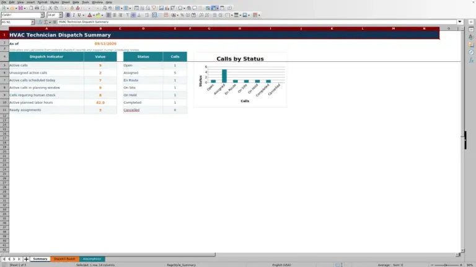Format as Percent icon
This screenshot has width=476, height=267.
tap(182, 15)
